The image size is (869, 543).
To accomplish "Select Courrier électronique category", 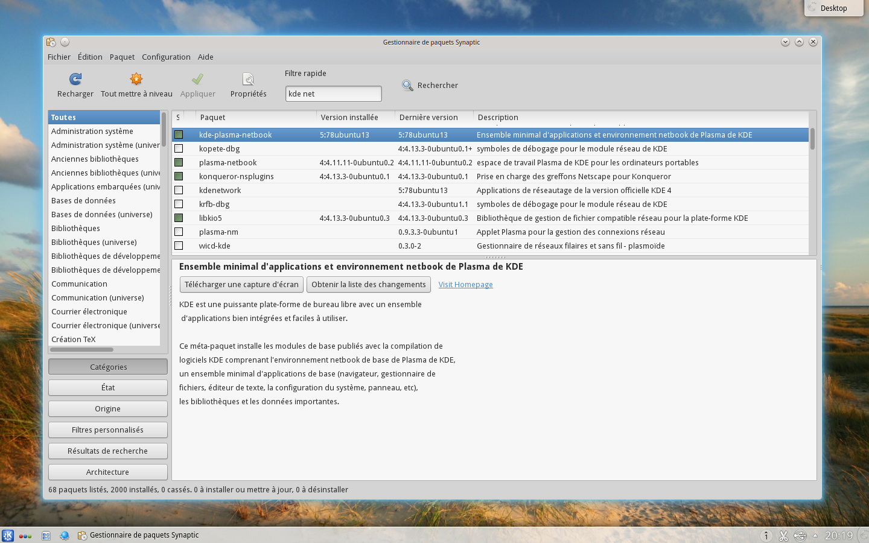I will click(x=104, y=311).
